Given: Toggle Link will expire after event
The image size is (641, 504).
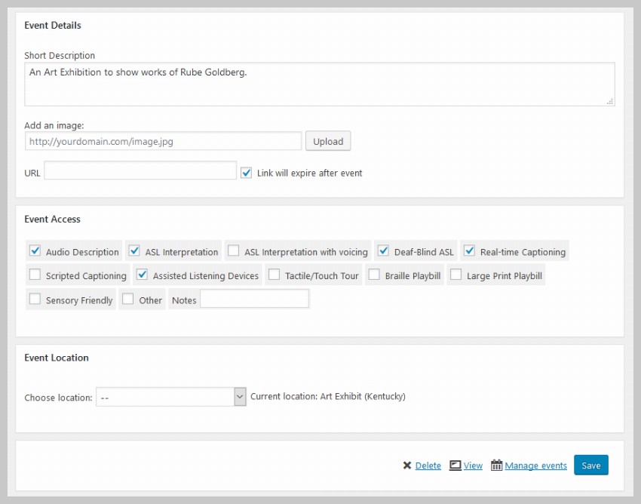Looking at the screenshot, I should [x=246, y=172].
